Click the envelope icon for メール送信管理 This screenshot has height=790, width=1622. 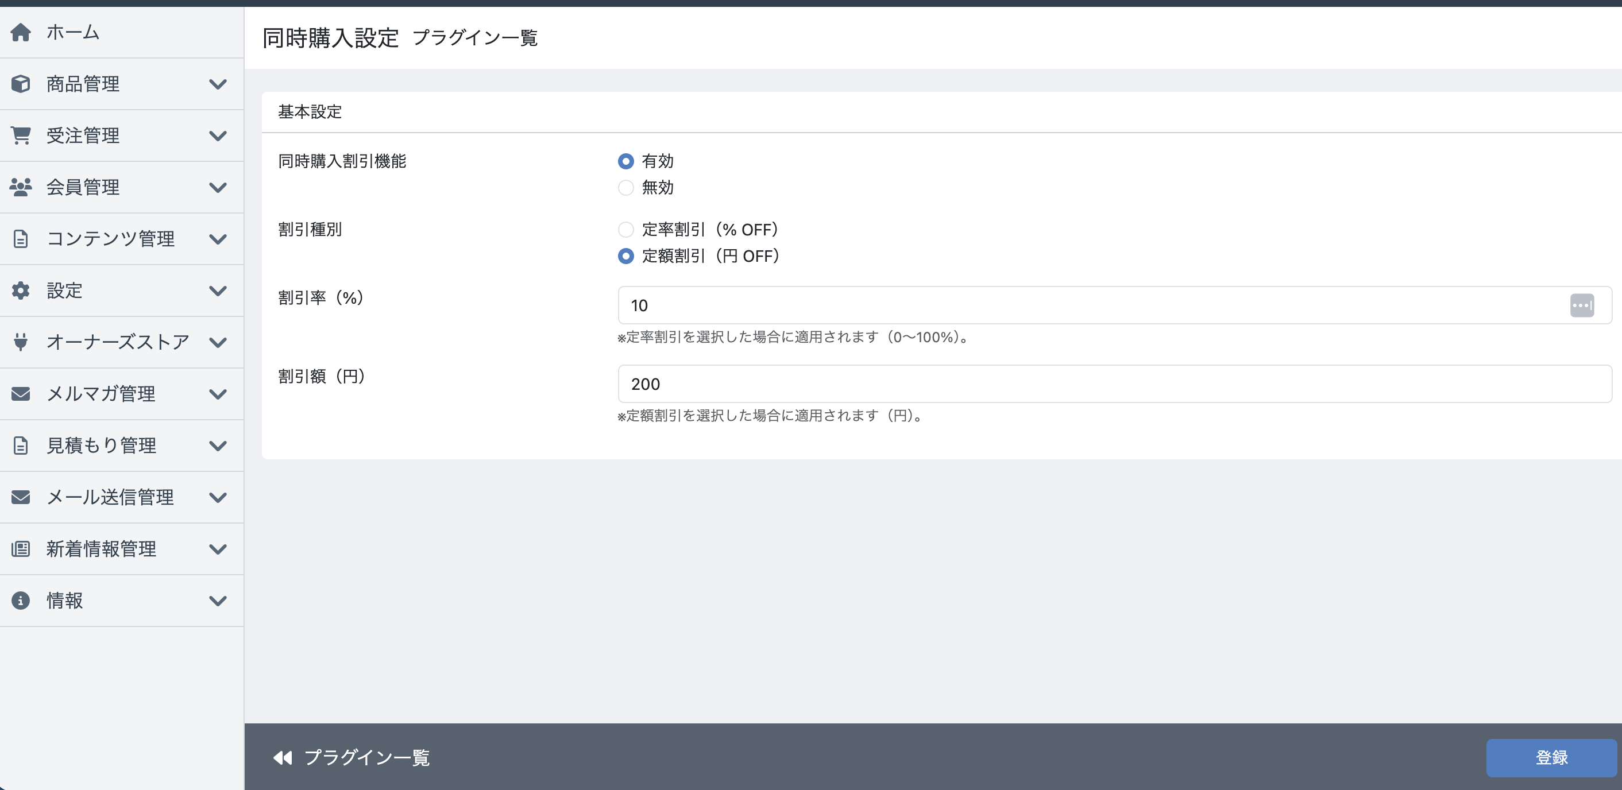pos(21,497)
